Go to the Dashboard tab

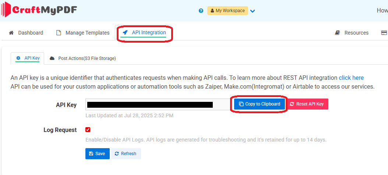click(26, 33)
